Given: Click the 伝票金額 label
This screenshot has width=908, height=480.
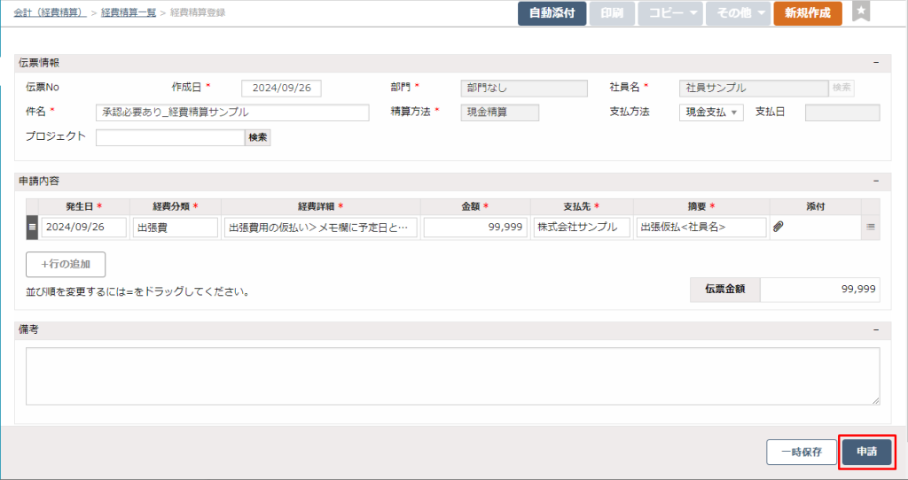Looking at the screenshot, I should coord(725,290).
